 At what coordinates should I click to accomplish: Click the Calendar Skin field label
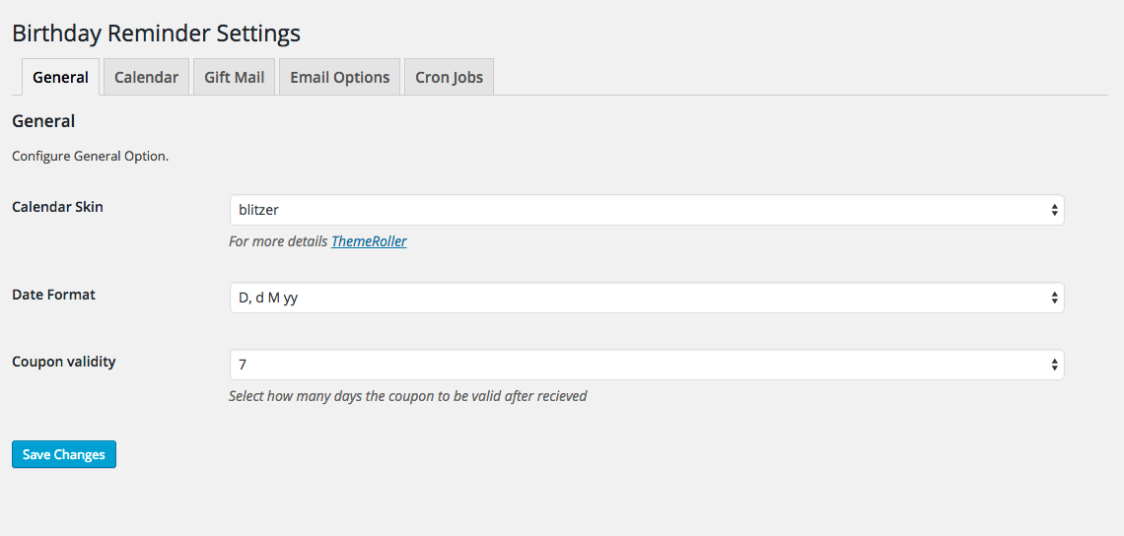point(57,207)
